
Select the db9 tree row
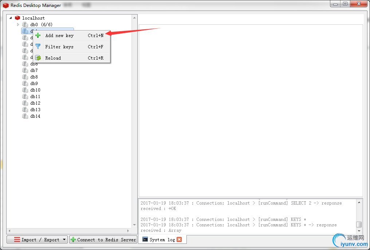(x=34, y=83)
